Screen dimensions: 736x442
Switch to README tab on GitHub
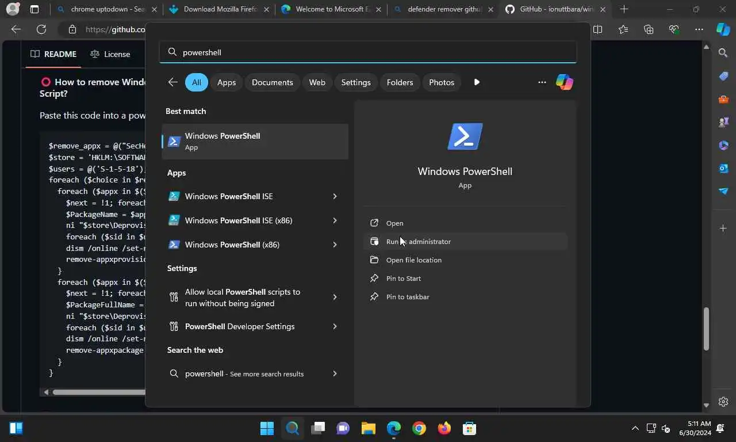53,54
